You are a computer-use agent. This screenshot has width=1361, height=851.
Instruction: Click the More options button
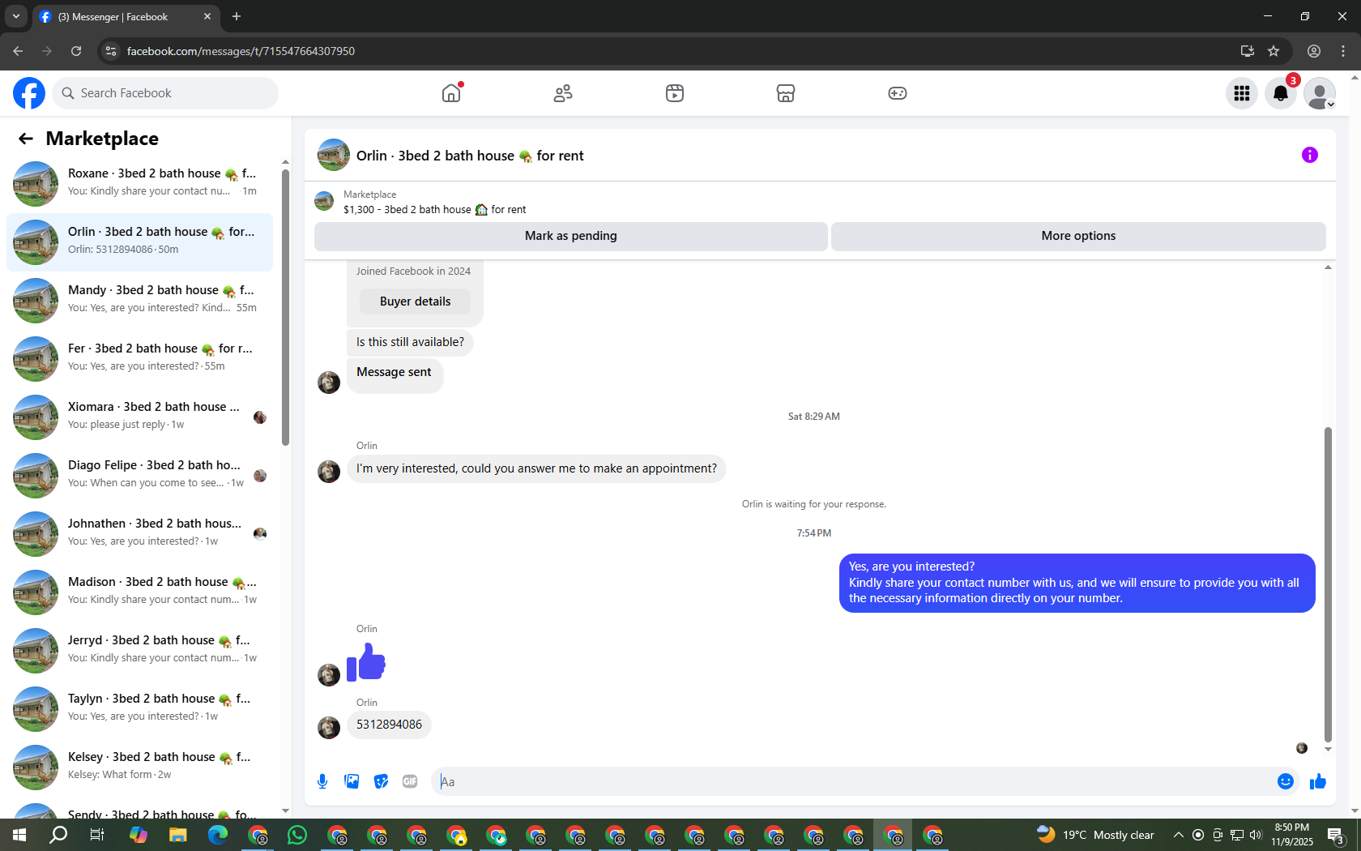coord(1078,236)
